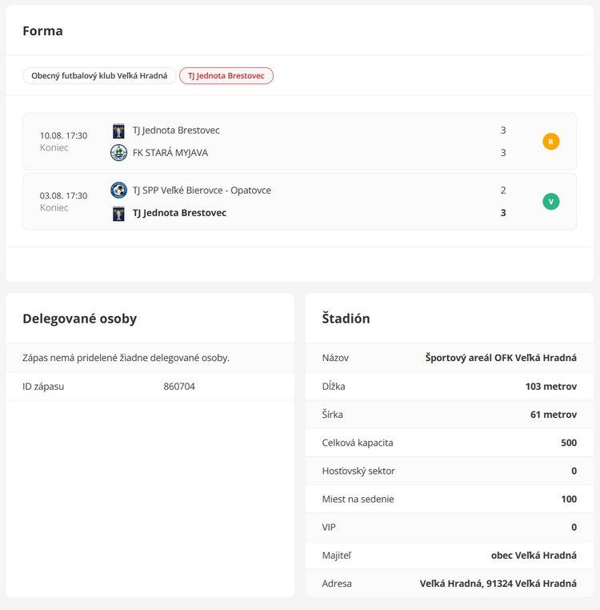Click FK Stará Myjava team logo
The image size is (600, 610).
pyautogui.click(x=118, y=153)
